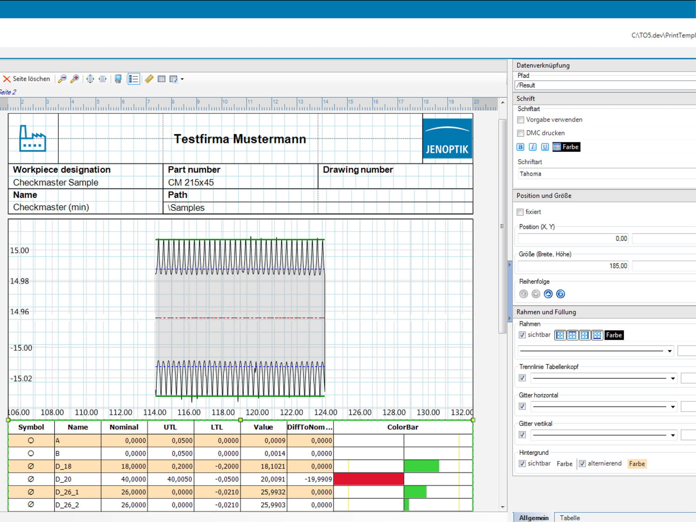Image resolution: width=696 pixels, height=522 pixels.
Task: Tick the 'fixiert' checkbox
Action: (521, 212)
